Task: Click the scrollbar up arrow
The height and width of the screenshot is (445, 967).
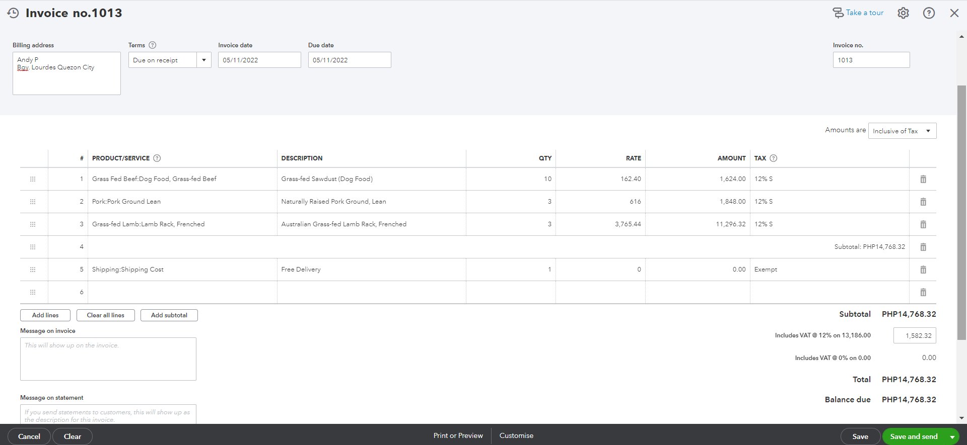Action: click(961, 37)
